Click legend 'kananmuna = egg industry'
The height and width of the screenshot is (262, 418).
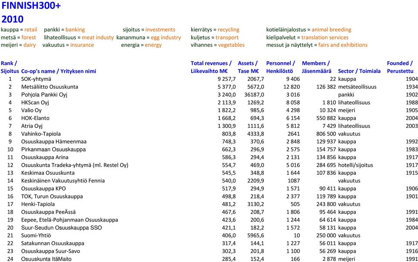point(149,37)
